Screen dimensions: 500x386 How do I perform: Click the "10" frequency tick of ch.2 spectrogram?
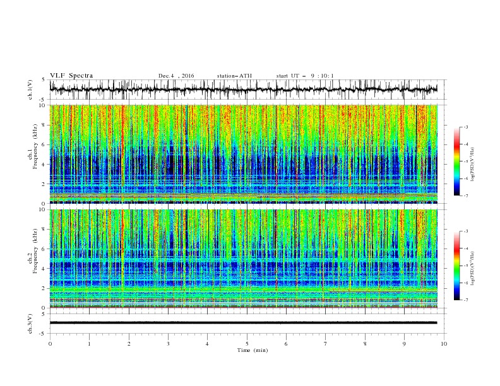[42, 209]
